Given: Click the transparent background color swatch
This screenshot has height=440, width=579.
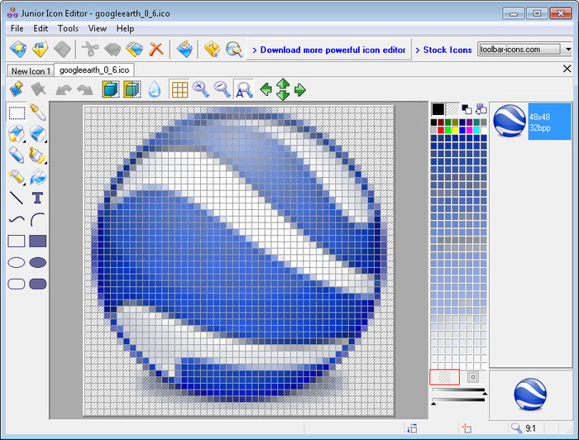Looking at the screenshot, I should (452, 109).
